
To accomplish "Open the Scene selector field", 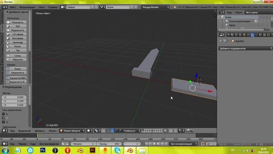I will (118, 7).
